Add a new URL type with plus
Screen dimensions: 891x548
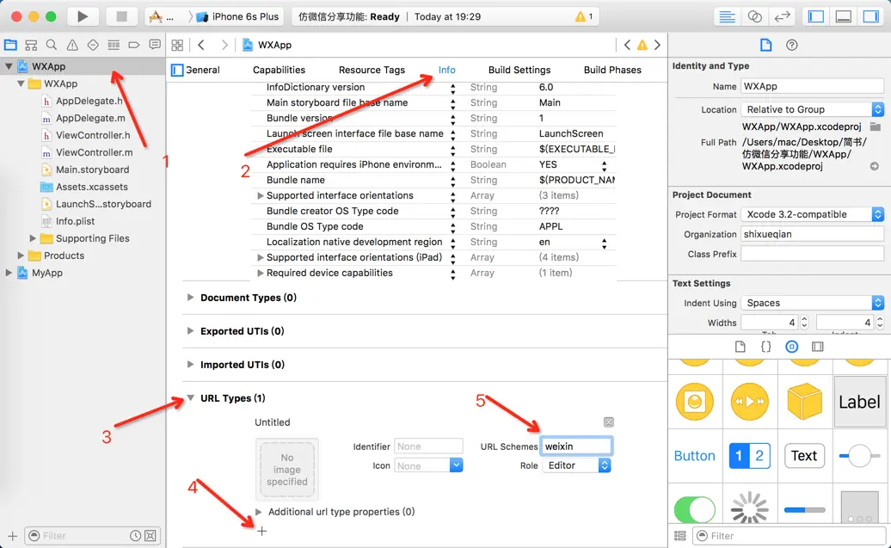tap(262, 531)
